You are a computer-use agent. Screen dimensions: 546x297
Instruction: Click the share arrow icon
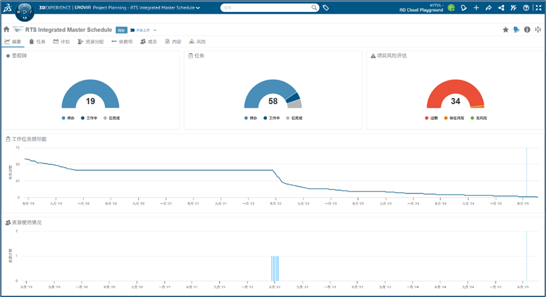(x=489, y=8)
